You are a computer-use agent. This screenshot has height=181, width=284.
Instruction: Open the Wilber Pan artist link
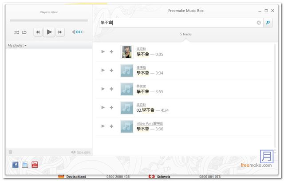tap(150, 123)
